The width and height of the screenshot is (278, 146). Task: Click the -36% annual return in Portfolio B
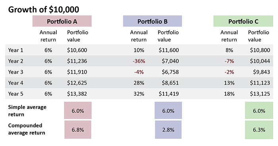coord(139,61)
